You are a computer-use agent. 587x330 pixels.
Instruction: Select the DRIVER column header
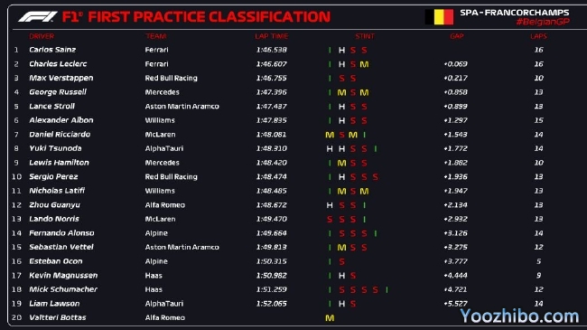click(x=42, y=36)
